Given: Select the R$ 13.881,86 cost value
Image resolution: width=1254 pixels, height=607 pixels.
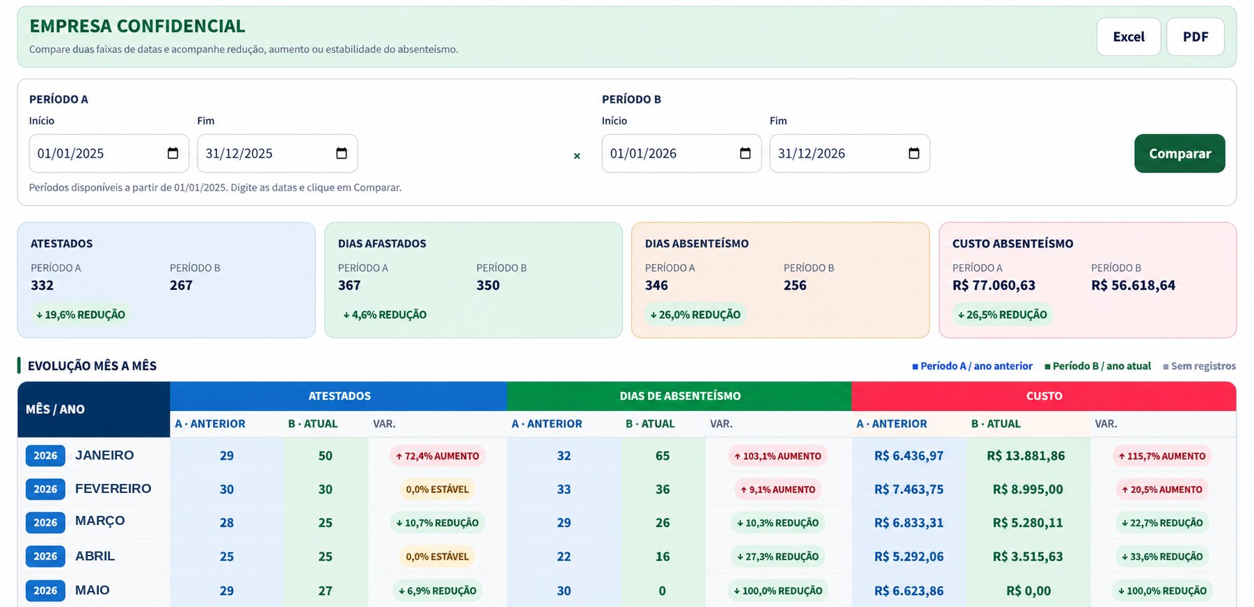Looking at the screenshot, I should coord(1026,456).
